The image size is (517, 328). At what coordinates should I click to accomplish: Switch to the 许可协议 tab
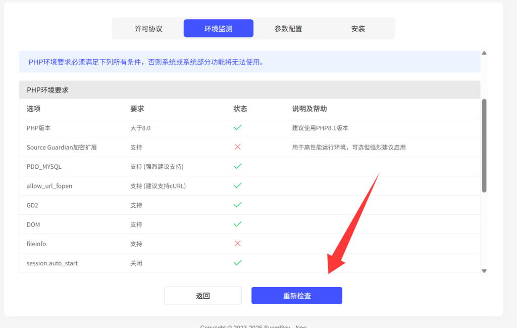click(148, 29)
